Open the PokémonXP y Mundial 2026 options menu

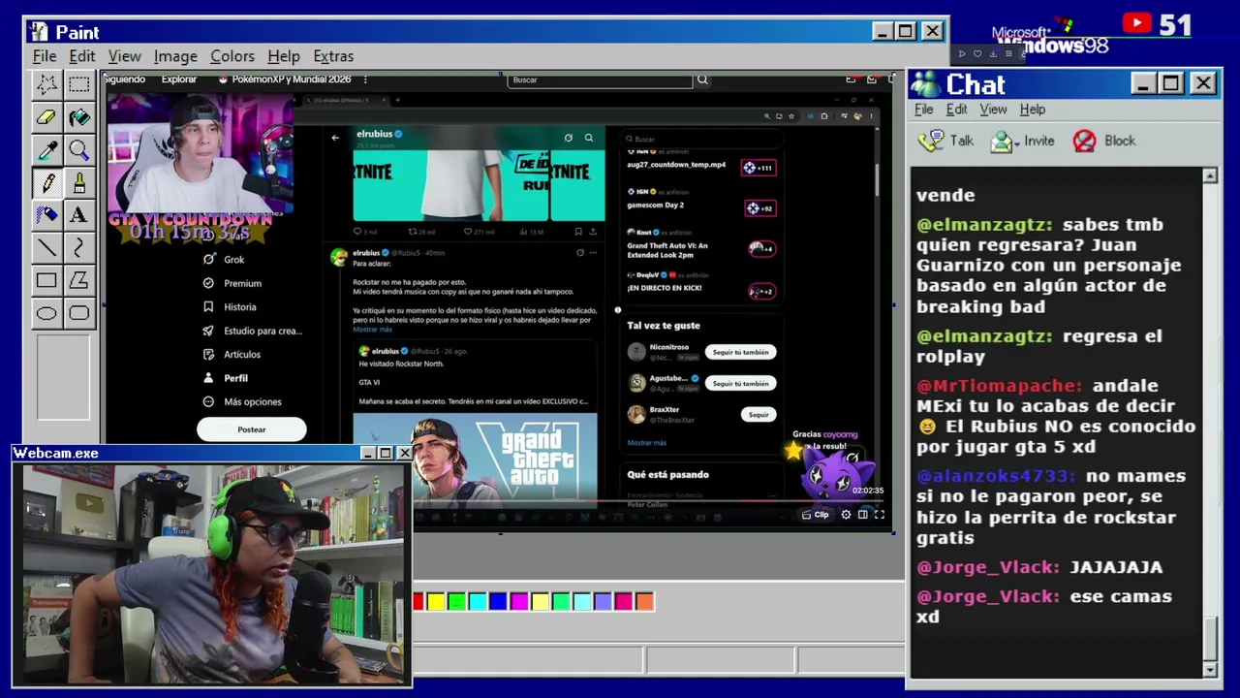365,79
